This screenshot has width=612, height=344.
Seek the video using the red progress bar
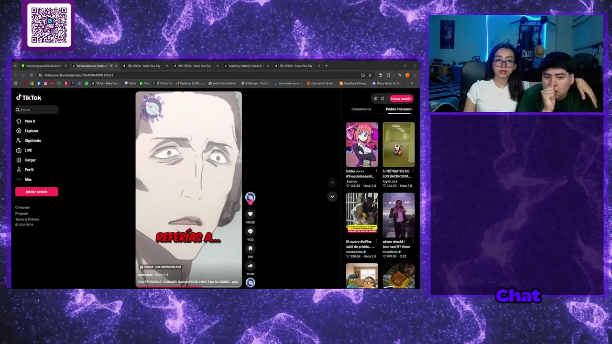(x=189, y=286)
